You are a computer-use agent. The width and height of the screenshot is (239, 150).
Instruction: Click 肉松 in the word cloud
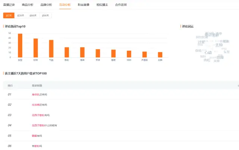coord(207,60)
